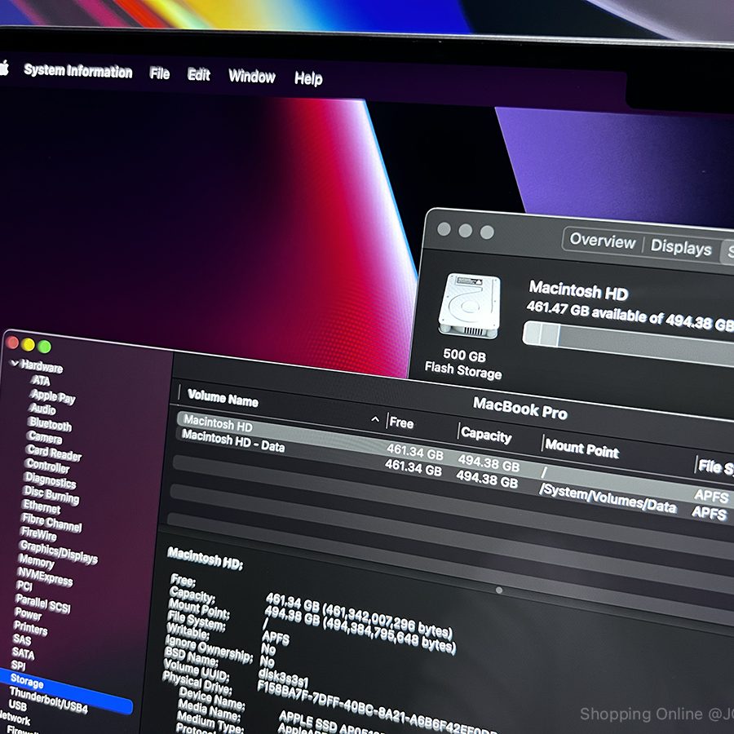Select Graphics/Displays in the sidebar

58,552
